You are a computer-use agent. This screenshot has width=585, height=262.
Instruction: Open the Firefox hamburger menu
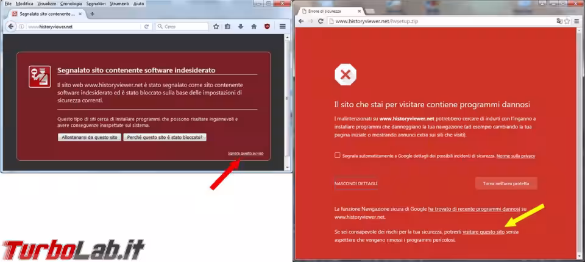(282, 26)
